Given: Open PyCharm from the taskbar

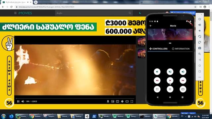Looking at the screenshot, I should [x=22, y=116].
